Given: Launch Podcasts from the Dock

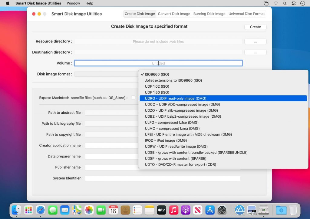Looking at the screenshot, I should coord(186,210).
